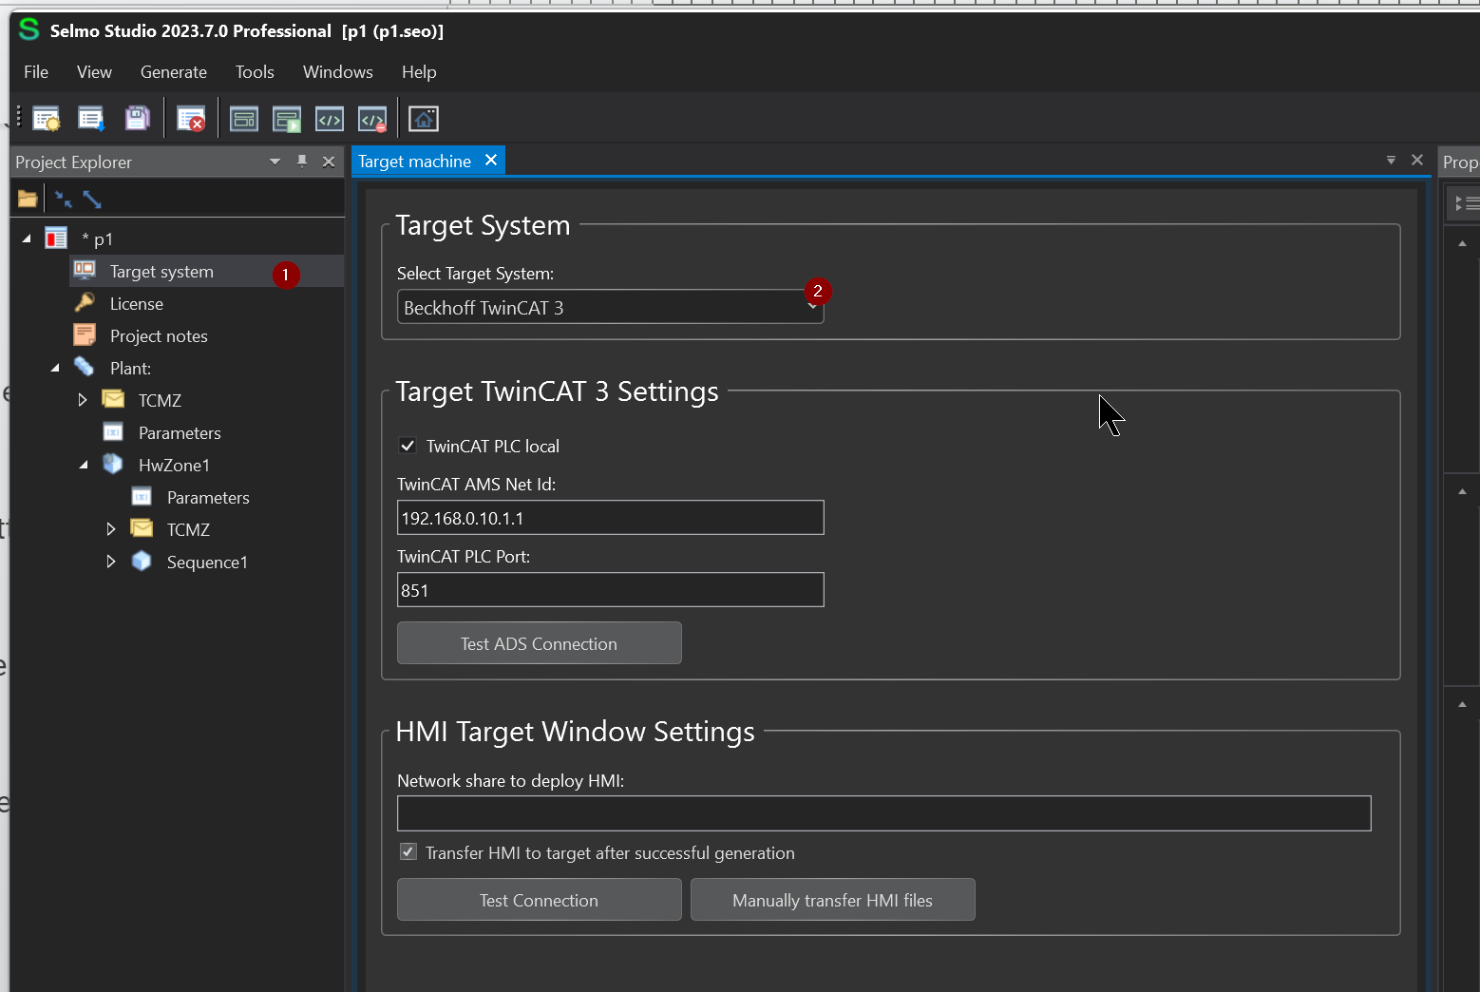Image resolution: width=1480 pixels, height=992 pixels.
Task: Open the Help menu
Action: tap(419, 72)
